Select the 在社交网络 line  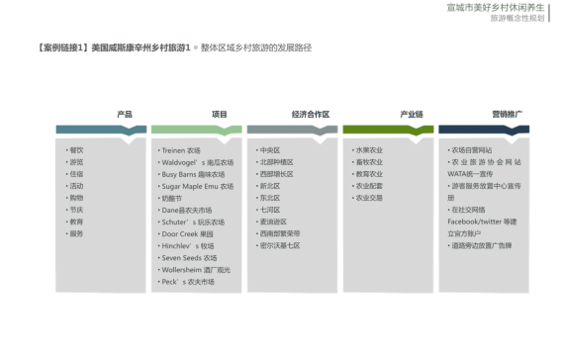[468, 210]
